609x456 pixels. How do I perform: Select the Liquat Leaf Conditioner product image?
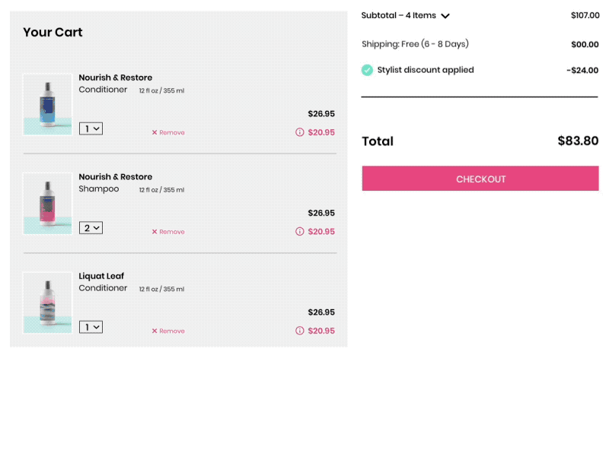click(x=47, y=302)
